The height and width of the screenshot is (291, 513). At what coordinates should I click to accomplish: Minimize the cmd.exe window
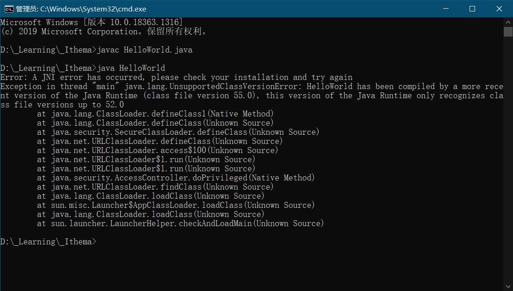coord(447,9)
